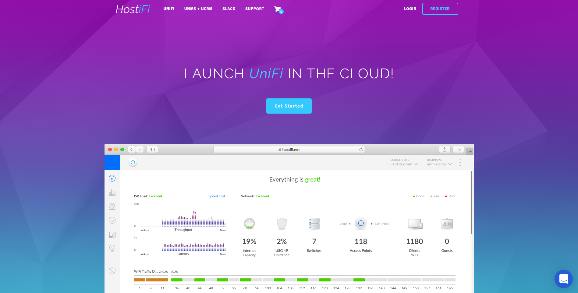
Task: Open the SUPPORT menu item
Action: coord(255,9)
